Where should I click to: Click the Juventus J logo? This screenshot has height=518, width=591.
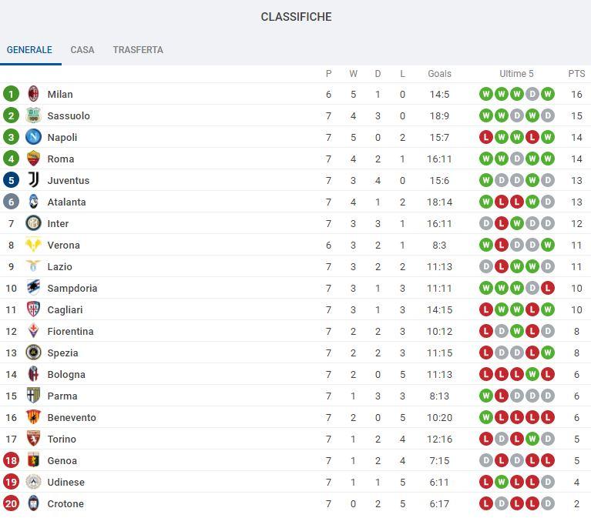point(33,180)
